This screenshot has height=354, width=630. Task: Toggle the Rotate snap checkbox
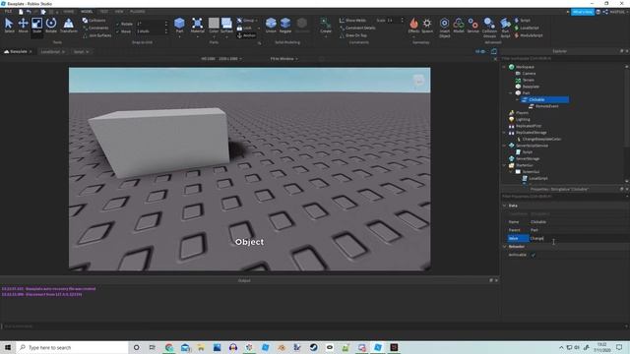pyautogui.click(x=117, y=24)
